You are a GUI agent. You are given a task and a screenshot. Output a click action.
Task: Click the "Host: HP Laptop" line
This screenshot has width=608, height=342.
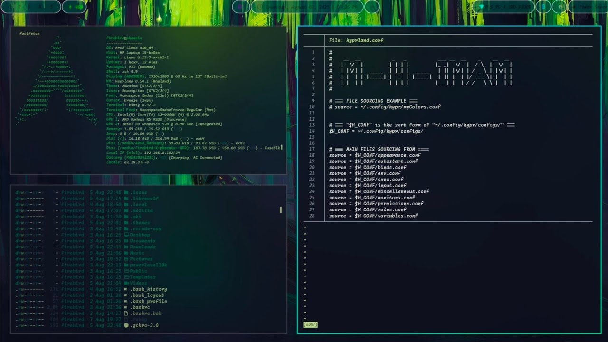(133, 53)
